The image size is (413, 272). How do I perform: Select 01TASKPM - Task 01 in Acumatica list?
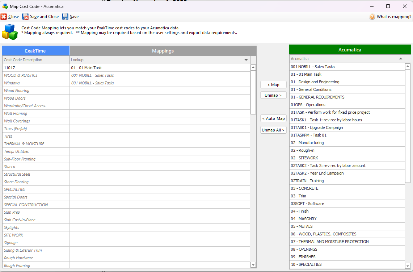tap(347, 135)
